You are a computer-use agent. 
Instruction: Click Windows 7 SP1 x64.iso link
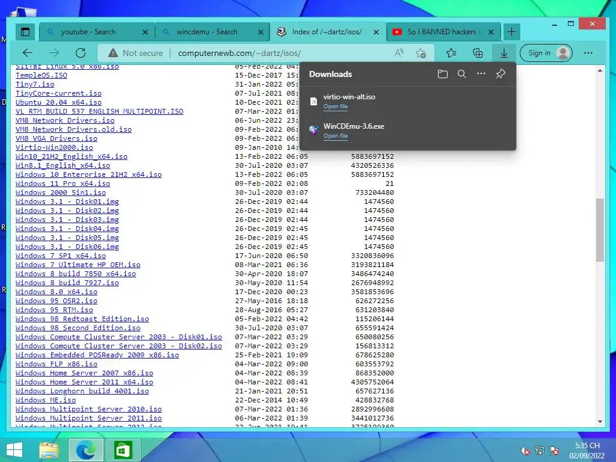pyautogui.click(x=61, y=256)
